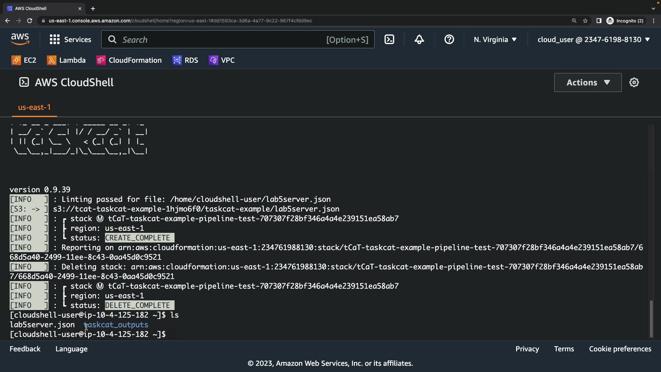The height and width of the screenshot is (372, 661).
Task: Select the us-east-1 terminal tab
Action: [x=34, y=107]
